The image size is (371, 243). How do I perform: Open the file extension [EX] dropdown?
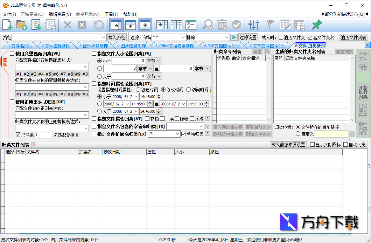coord(177,134)
